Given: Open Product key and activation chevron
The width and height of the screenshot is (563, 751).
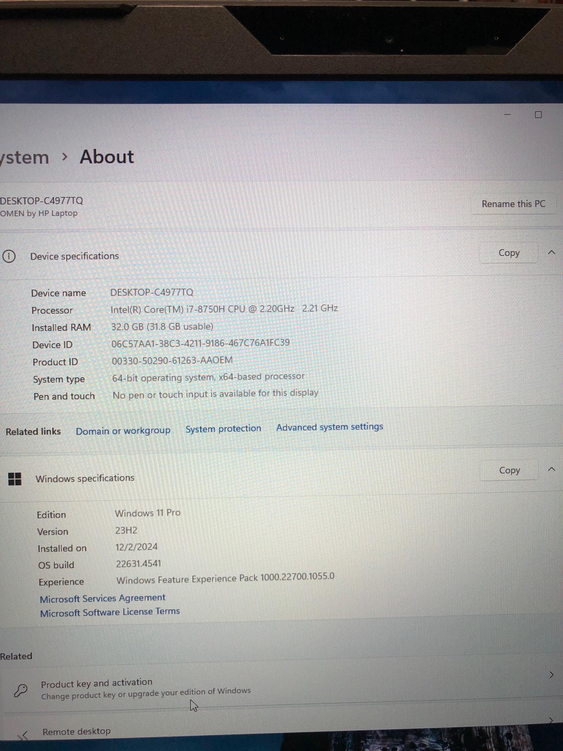Looking at the screenshot, I should [551, 675].
